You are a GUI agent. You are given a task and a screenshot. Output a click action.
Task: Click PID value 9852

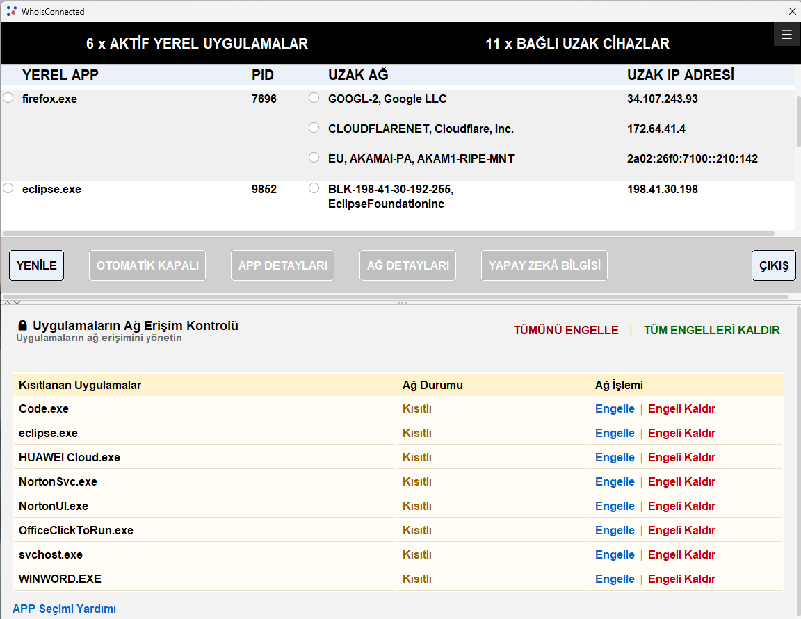pyautogui.click(x=264, y=190)
